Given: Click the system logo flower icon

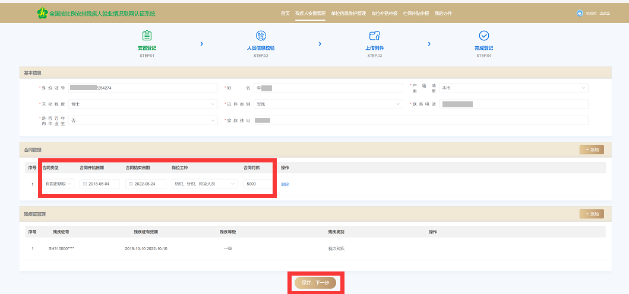Looking at the screenshot, I should point(42,12).
